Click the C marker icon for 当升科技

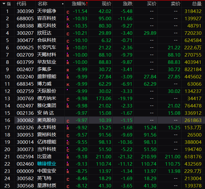68,149
